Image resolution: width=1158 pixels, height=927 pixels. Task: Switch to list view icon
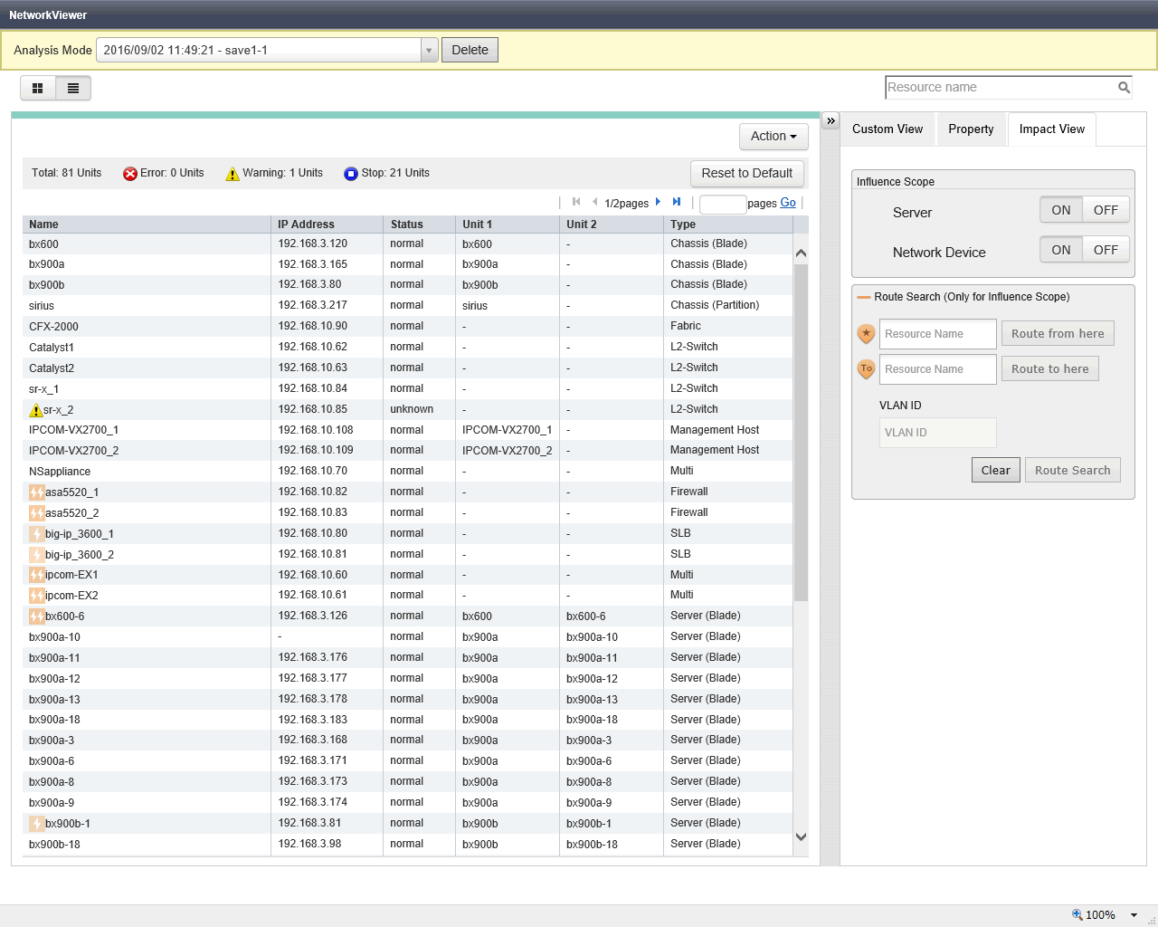click(73, 88)
